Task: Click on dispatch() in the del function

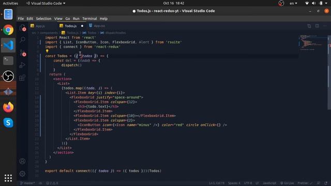Action: click(71, 65)
